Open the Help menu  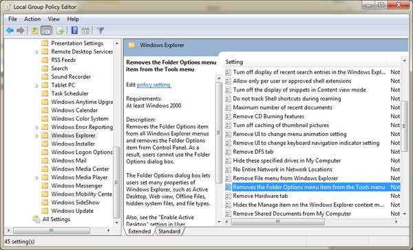coord(73,19)
